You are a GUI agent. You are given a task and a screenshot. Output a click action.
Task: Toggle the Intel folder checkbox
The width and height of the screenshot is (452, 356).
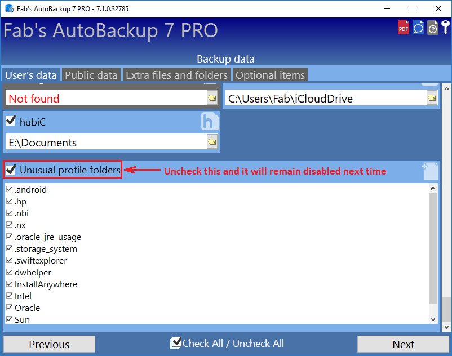coord(10,295)
